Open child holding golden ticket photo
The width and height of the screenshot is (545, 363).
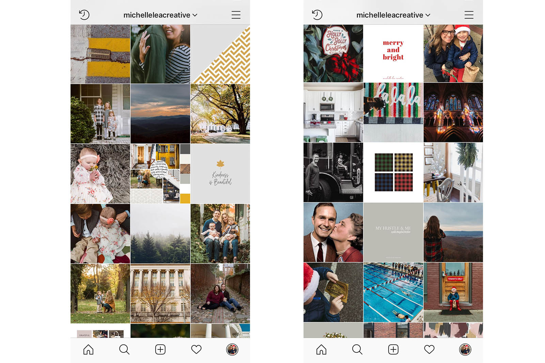pyautogui.click(x=333, y=292)
